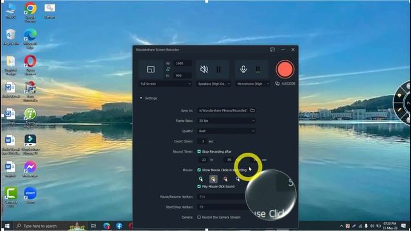This screenshot has width=411, height=231.
Task: Enable Record the Camera Stream checkbox
Action: [x=199, y=217]
